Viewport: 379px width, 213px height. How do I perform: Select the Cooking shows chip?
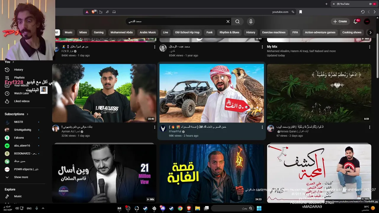(352, 33)
